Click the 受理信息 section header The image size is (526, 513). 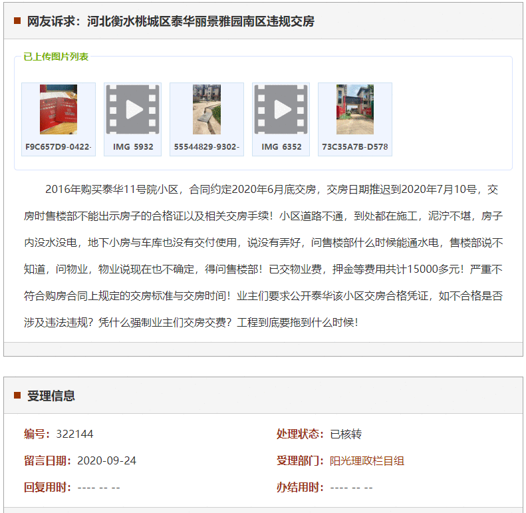pyautogui.click(x=51, y=396)
